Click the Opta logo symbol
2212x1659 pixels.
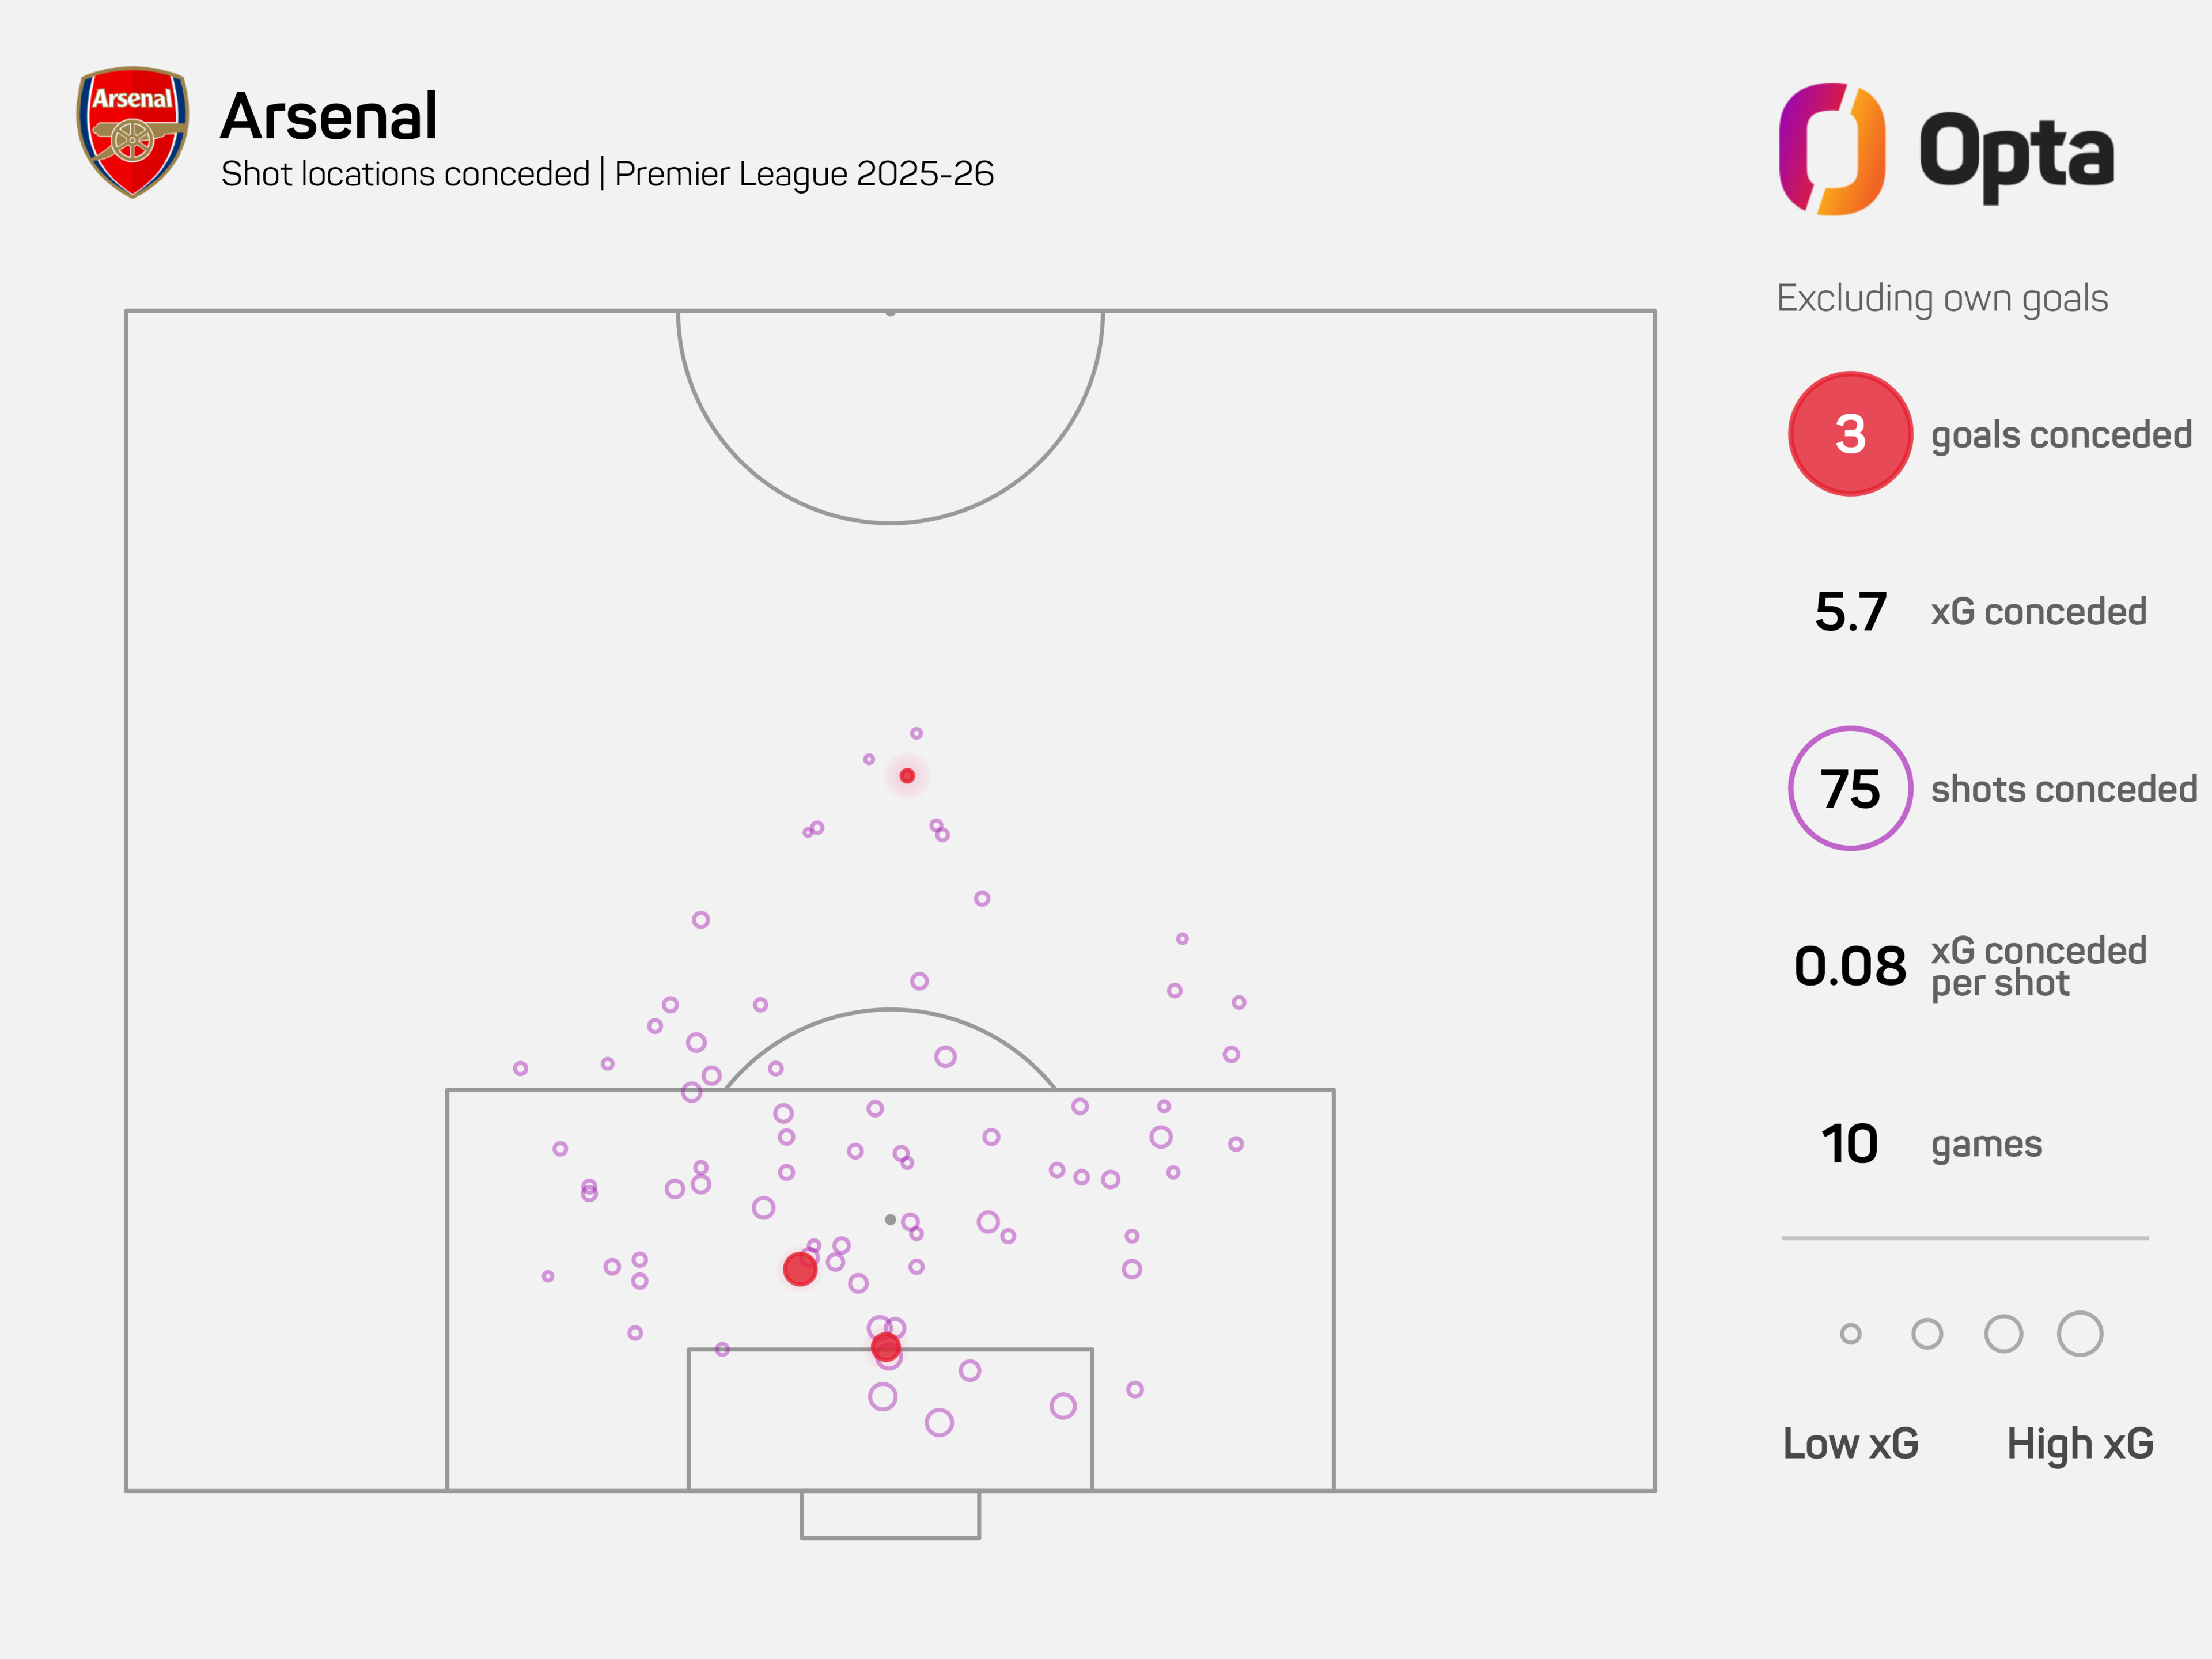[1831, 150]
